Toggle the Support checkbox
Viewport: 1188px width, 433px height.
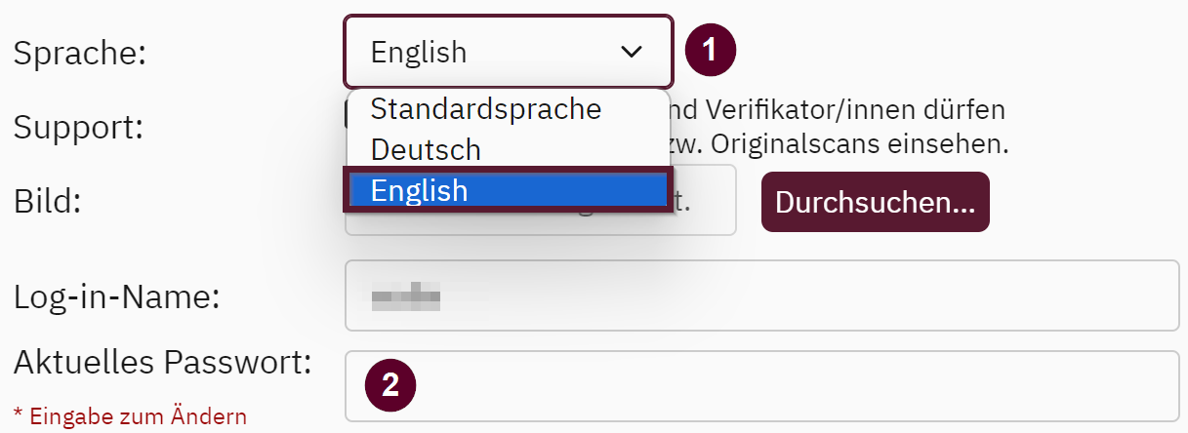pos(348,117)
